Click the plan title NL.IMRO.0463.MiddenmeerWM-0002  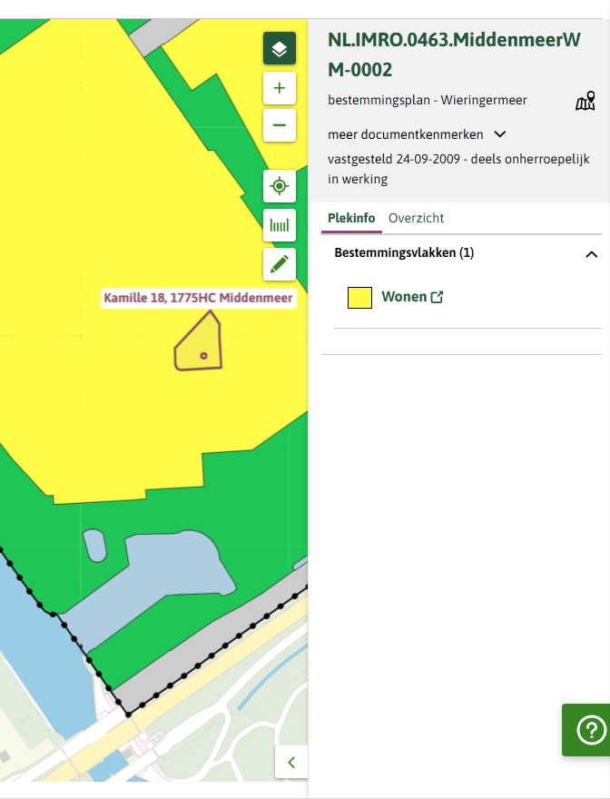(454, 54)
